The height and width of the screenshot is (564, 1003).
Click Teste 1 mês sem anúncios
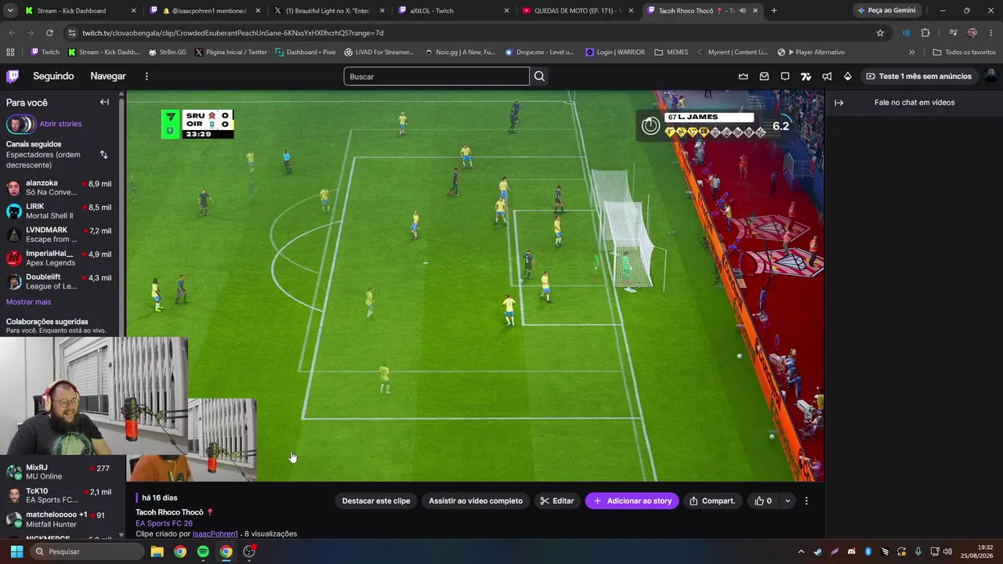click(918, 76)
